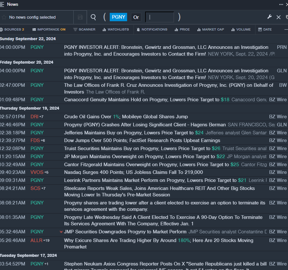Image resolution: width=288 pixels, height=270 pixels.
Task: Open the Market Cap filter dropdown
Action: click(x=210, y=30)
